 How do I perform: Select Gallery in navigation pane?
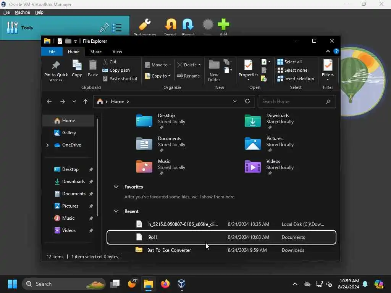coord(69,132)
